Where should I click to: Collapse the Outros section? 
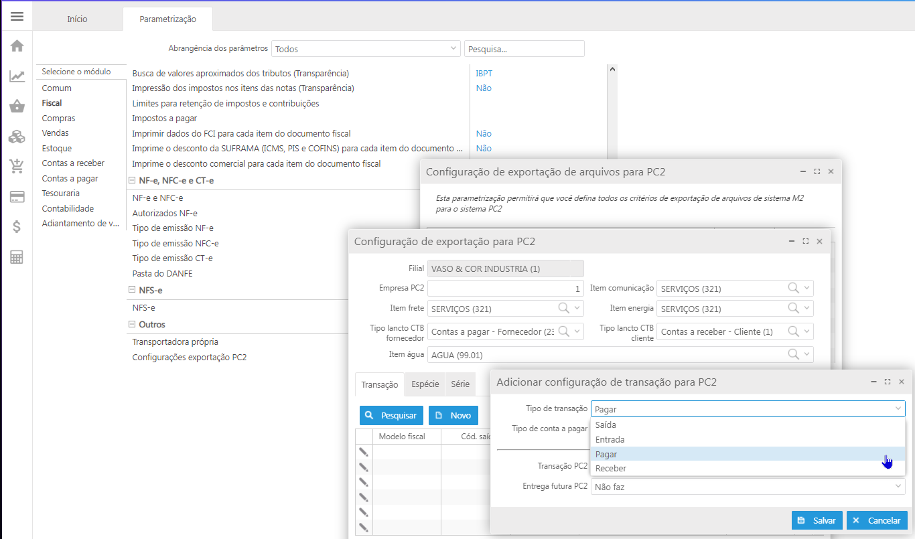coord(132,325)
